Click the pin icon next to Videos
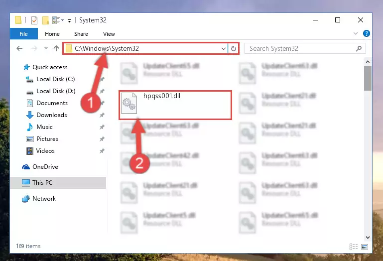Viewport: 383px width, 261px height. (x=102, y=151)
